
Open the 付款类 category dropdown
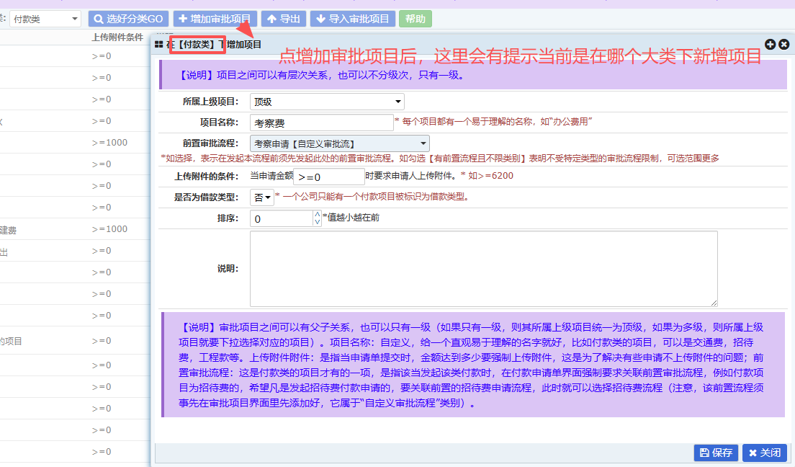pyautogui.click(x=45, y=19)
